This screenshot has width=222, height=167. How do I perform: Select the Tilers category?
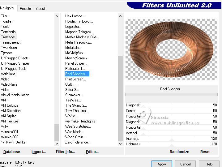click(5, 16)
